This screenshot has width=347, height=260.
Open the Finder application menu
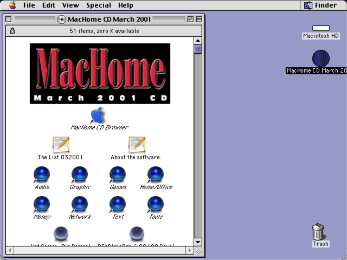[320, 5]
